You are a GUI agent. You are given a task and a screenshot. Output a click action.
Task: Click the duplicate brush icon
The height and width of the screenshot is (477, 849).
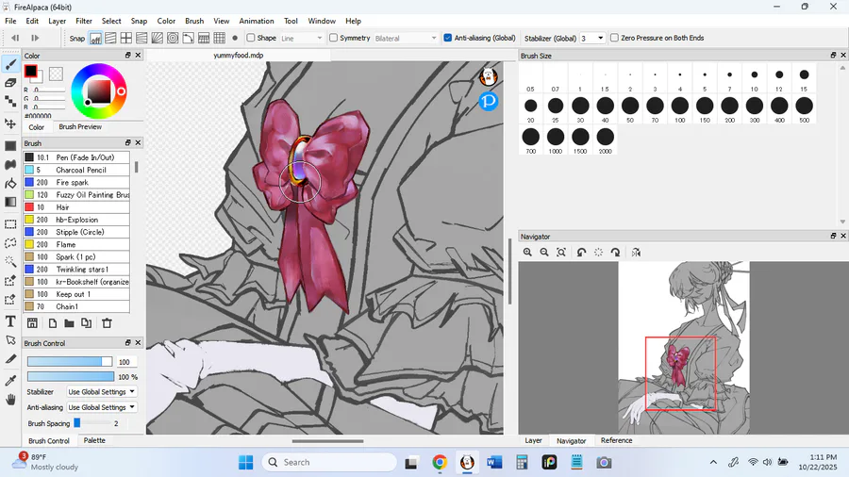tap(86, 323)
